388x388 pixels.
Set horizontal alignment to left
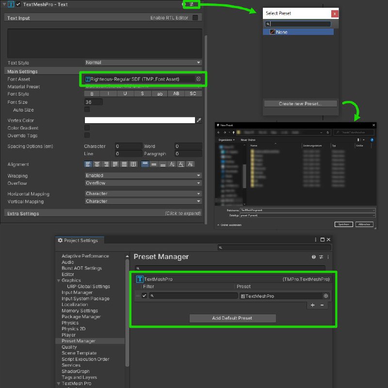88,164
